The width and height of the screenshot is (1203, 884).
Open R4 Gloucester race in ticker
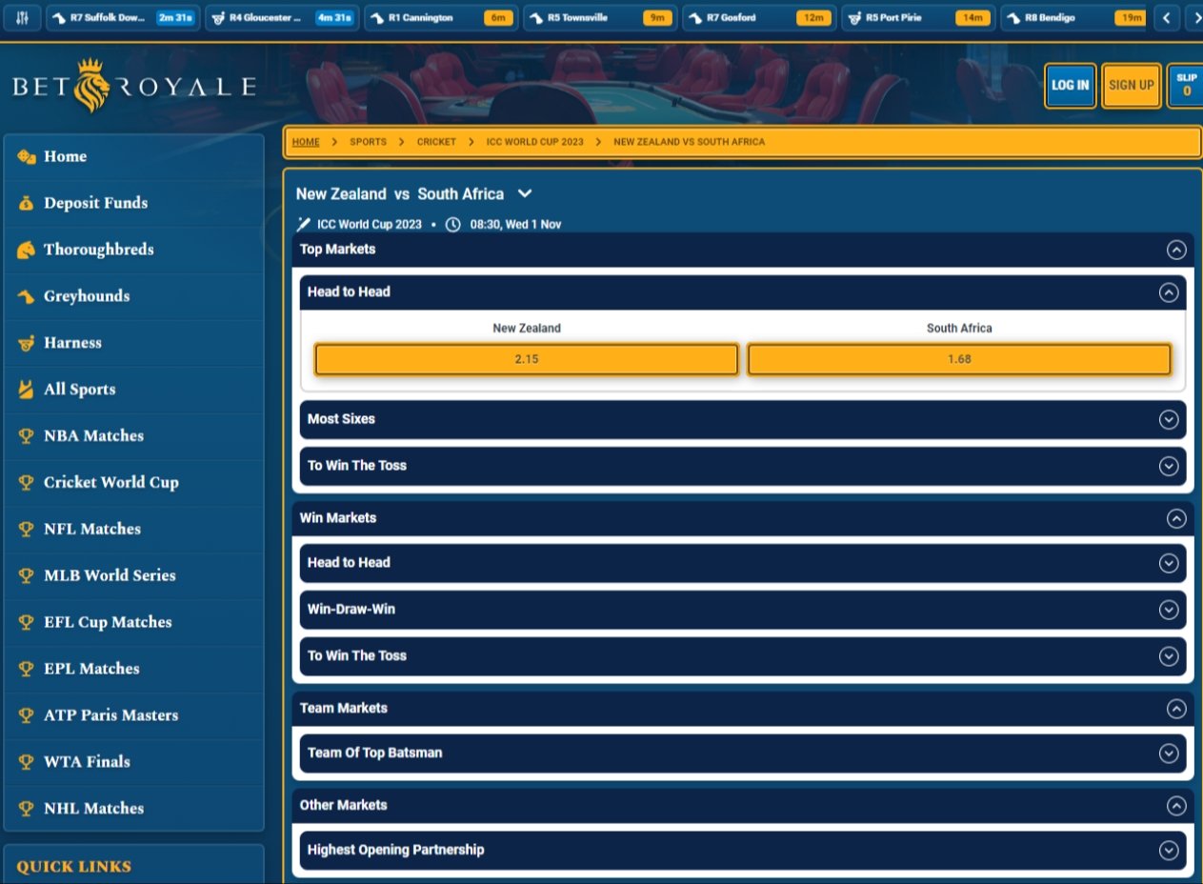click(x=283, y=18)
